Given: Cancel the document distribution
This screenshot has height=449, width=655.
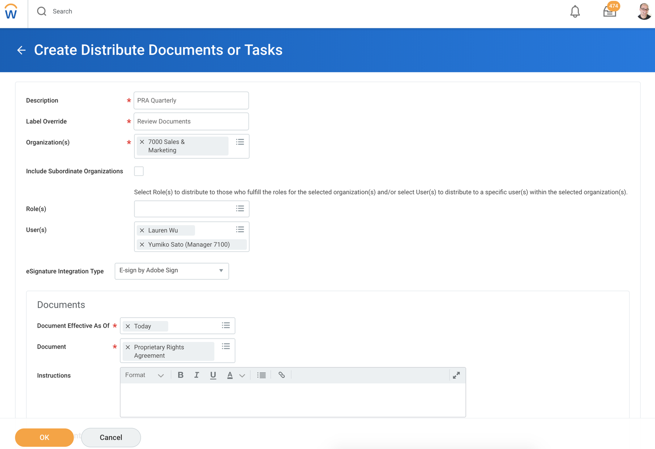Looking at the screenshot, I should 110,437.
